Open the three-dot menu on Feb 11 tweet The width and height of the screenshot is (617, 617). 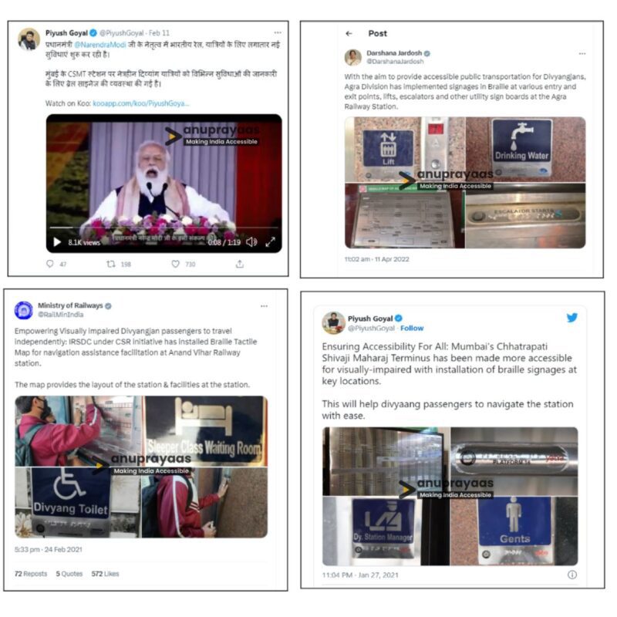point(278,32)
